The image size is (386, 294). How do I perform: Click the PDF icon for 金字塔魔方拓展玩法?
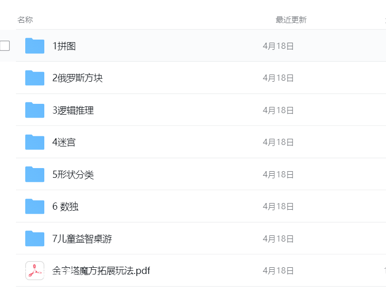click(x=35, y=271)
